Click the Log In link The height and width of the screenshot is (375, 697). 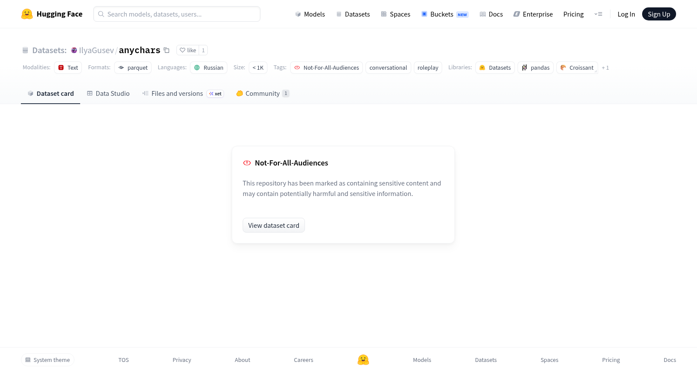tap(626, 14)
